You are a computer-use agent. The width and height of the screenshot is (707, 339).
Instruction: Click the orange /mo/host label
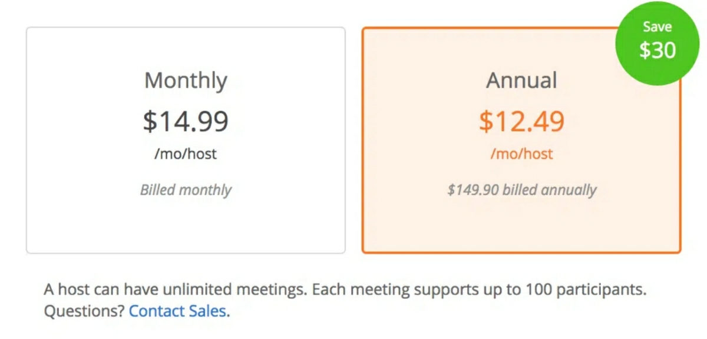pos(521,154)
